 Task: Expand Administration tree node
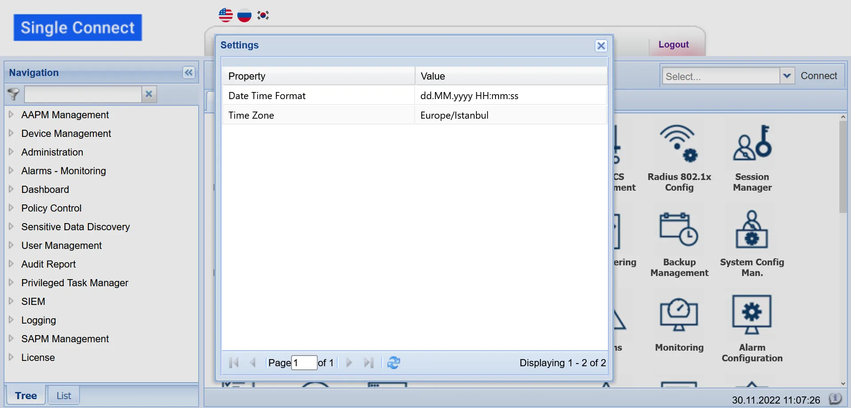(11, 152)
